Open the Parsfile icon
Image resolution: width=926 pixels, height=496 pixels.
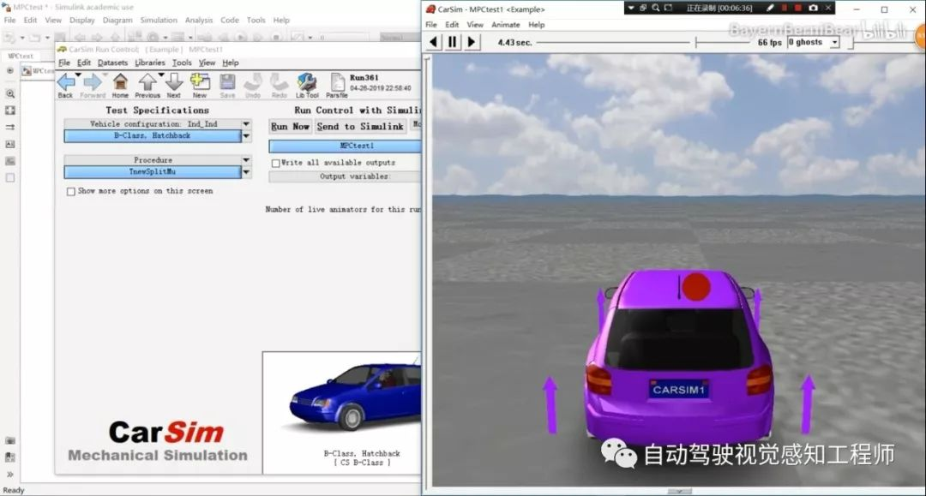337,82
